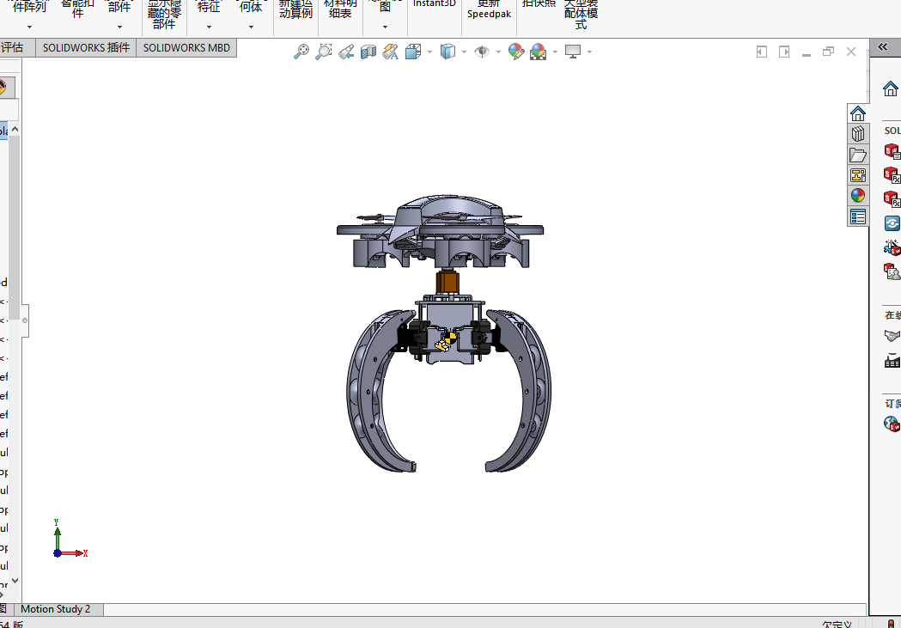Open the View Palette task pane tab
Screen dimensions: 901x628
click(x=858, y=175)
